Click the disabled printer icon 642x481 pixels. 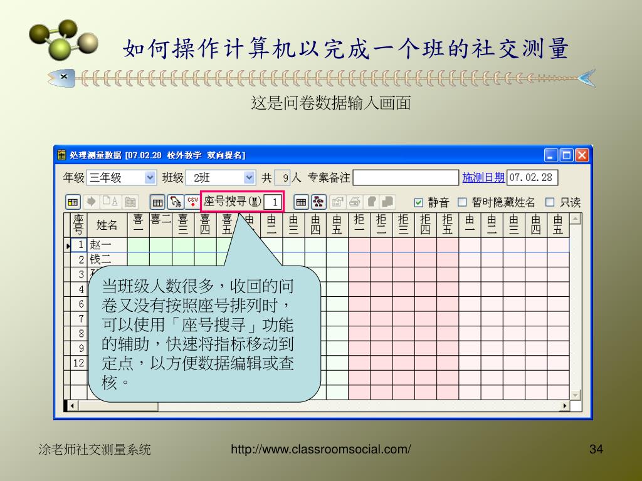click(x=355, y=202)
